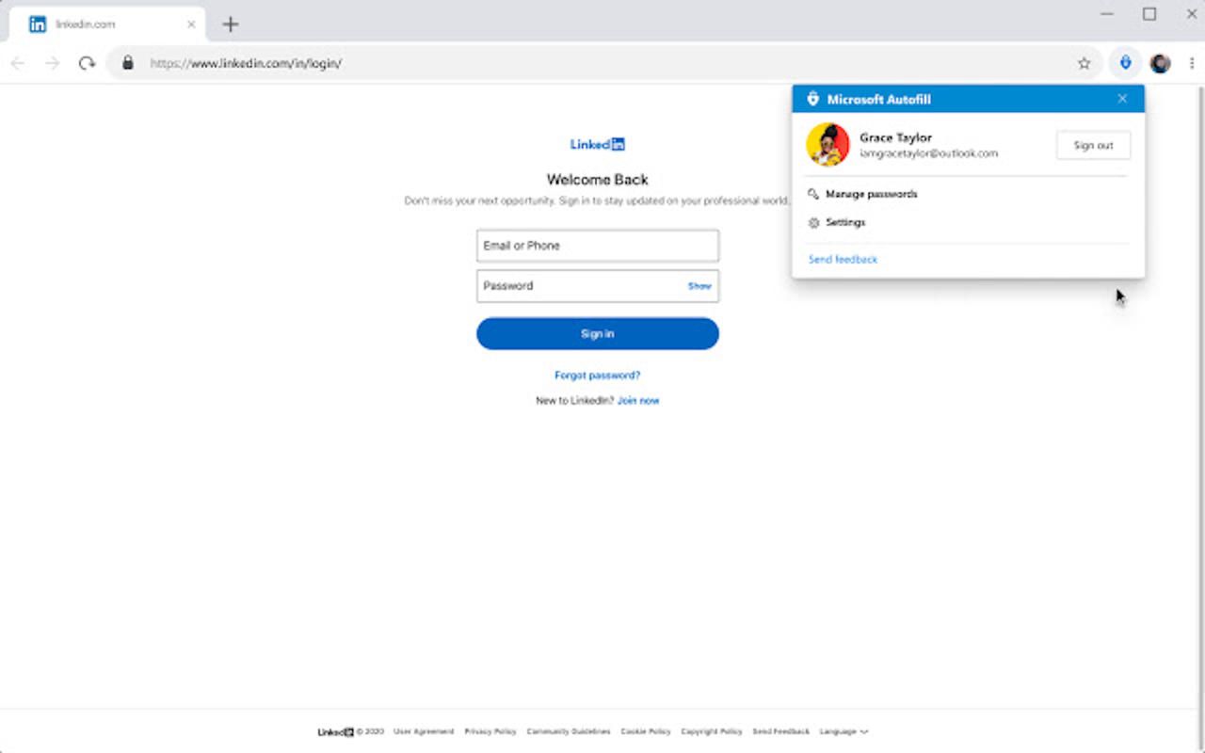Click the Sign out button
This screenshot has width=1205, height=753.
1093,145
